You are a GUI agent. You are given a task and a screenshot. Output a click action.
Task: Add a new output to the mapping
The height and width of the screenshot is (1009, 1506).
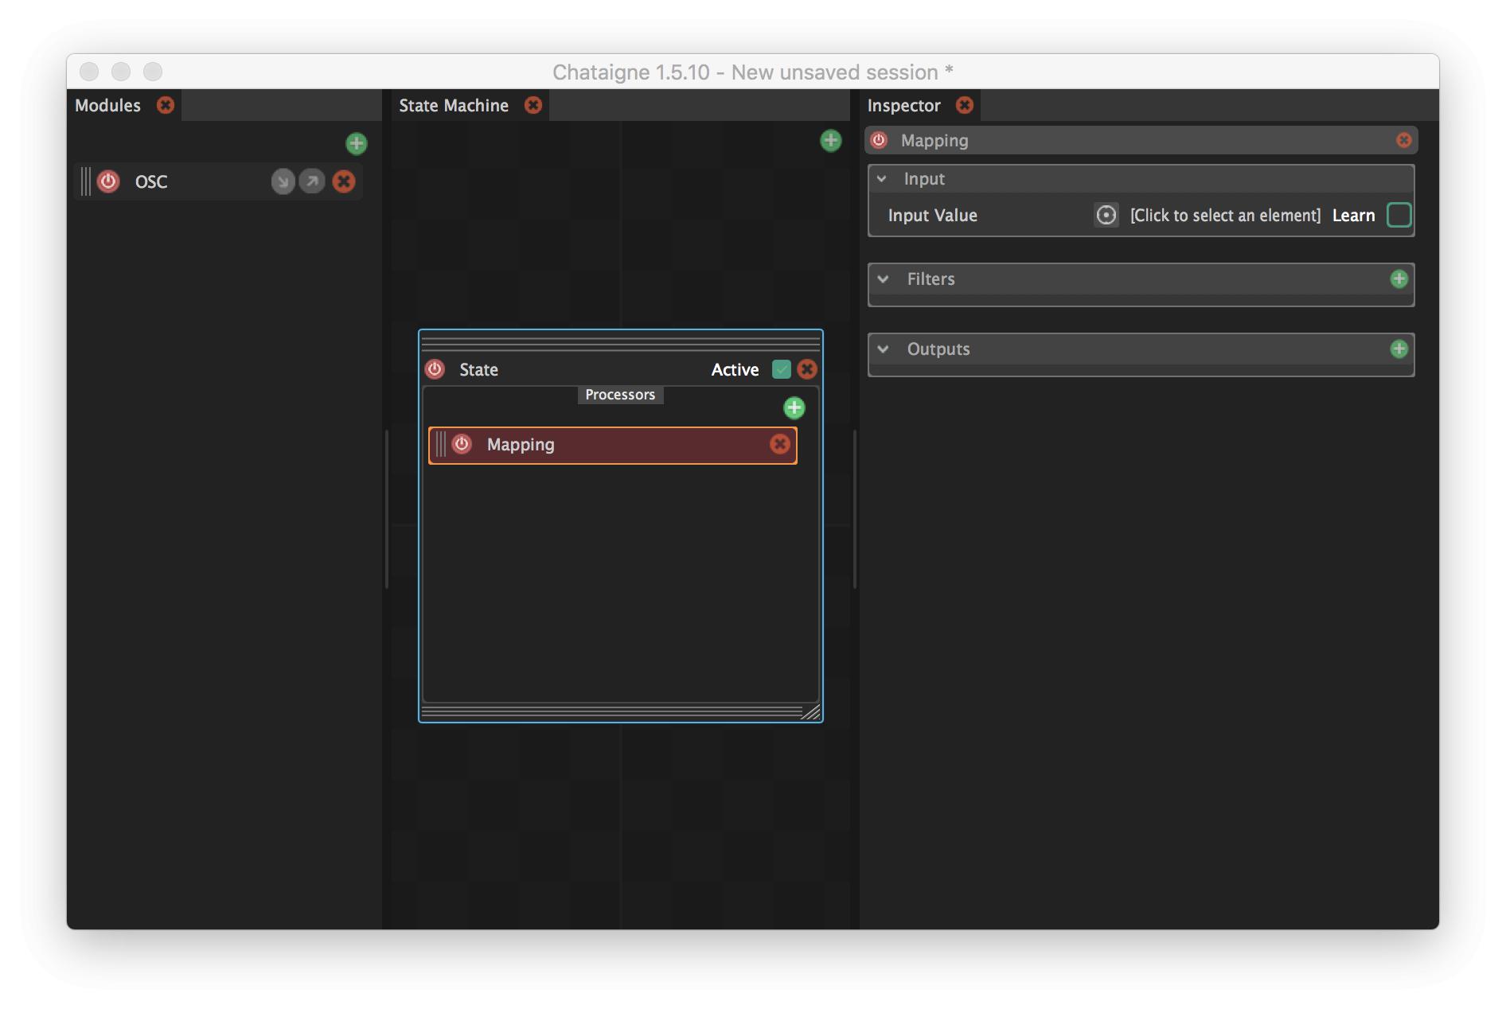[x=1399, y=349]
